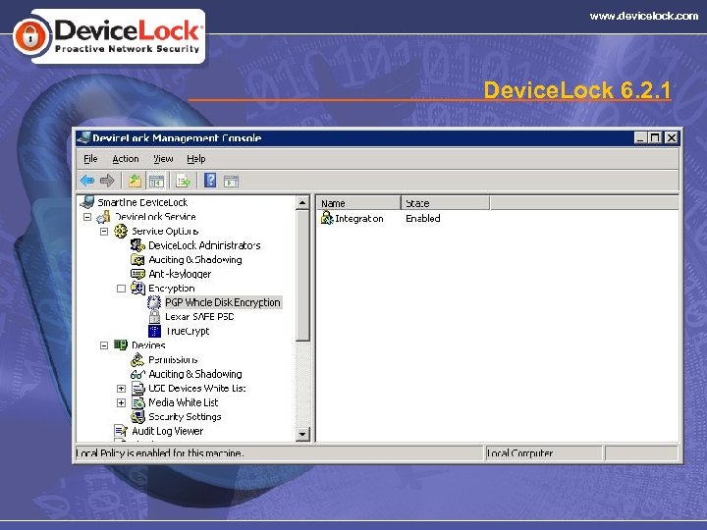Viewport: 707px width, 530px height.
Task: Click the Anti-keylogger keyboard icon
Action: pos(137,274)
